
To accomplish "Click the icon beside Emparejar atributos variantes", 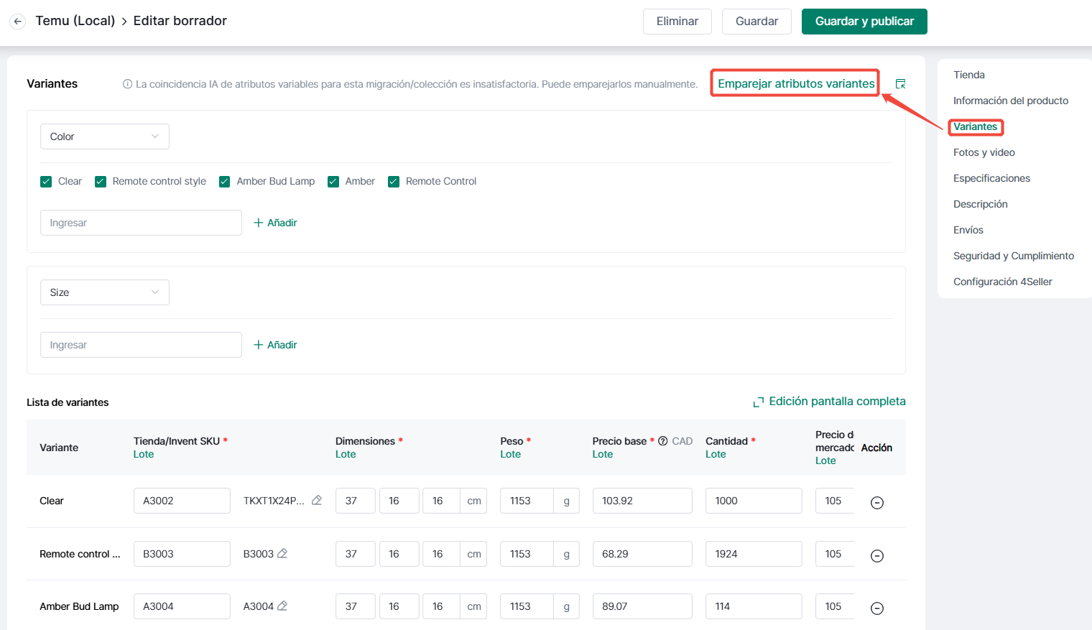I will 900,84.
